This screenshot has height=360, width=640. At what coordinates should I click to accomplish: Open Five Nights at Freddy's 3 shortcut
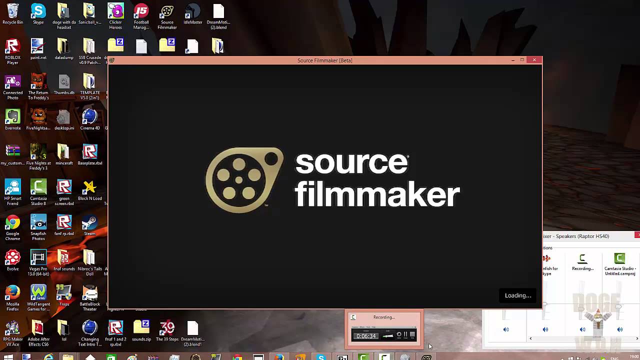tap(38, 157)
